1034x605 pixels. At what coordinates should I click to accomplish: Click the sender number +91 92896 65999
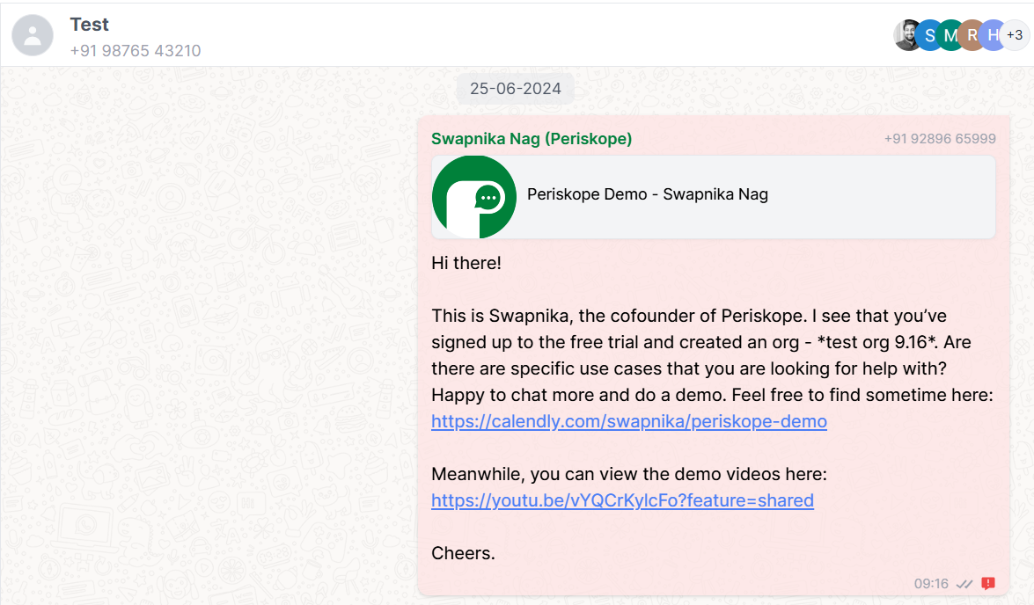(940, 138)
